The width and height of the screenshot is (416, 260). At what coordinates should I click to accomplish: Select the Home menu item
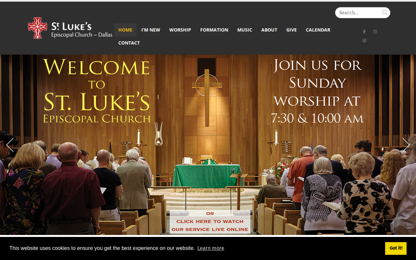[x=125, y=30]
